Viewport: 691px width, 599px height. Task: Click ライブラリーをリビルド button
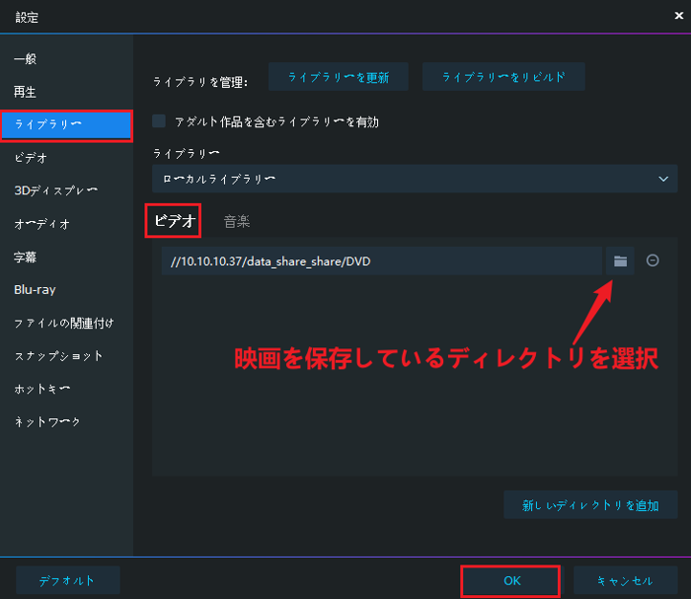point(503,77)
